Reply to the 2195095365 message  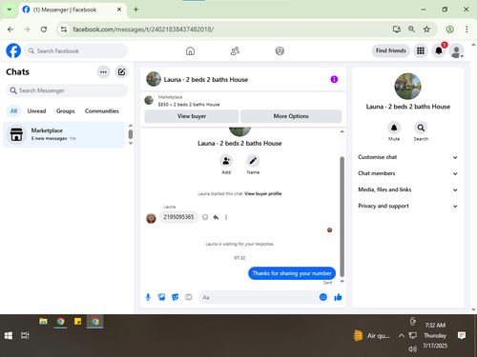click(216, 217)
